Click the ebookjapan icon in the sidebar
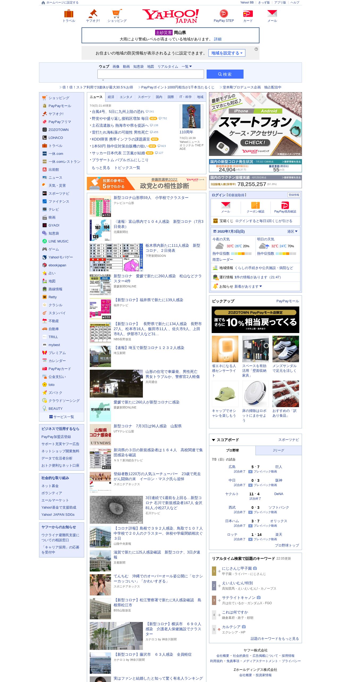The height and width of the screenshot is (682, 341). pos(45,265)
